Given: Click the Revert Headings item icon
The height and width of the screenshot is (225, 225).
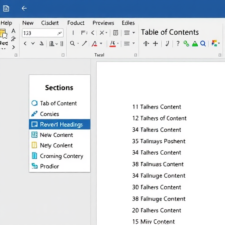Looking at the screenshot, I should coord(34,124).
